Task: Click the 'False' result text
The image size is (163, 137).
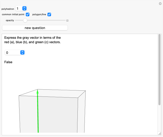Action: (8, 62)
